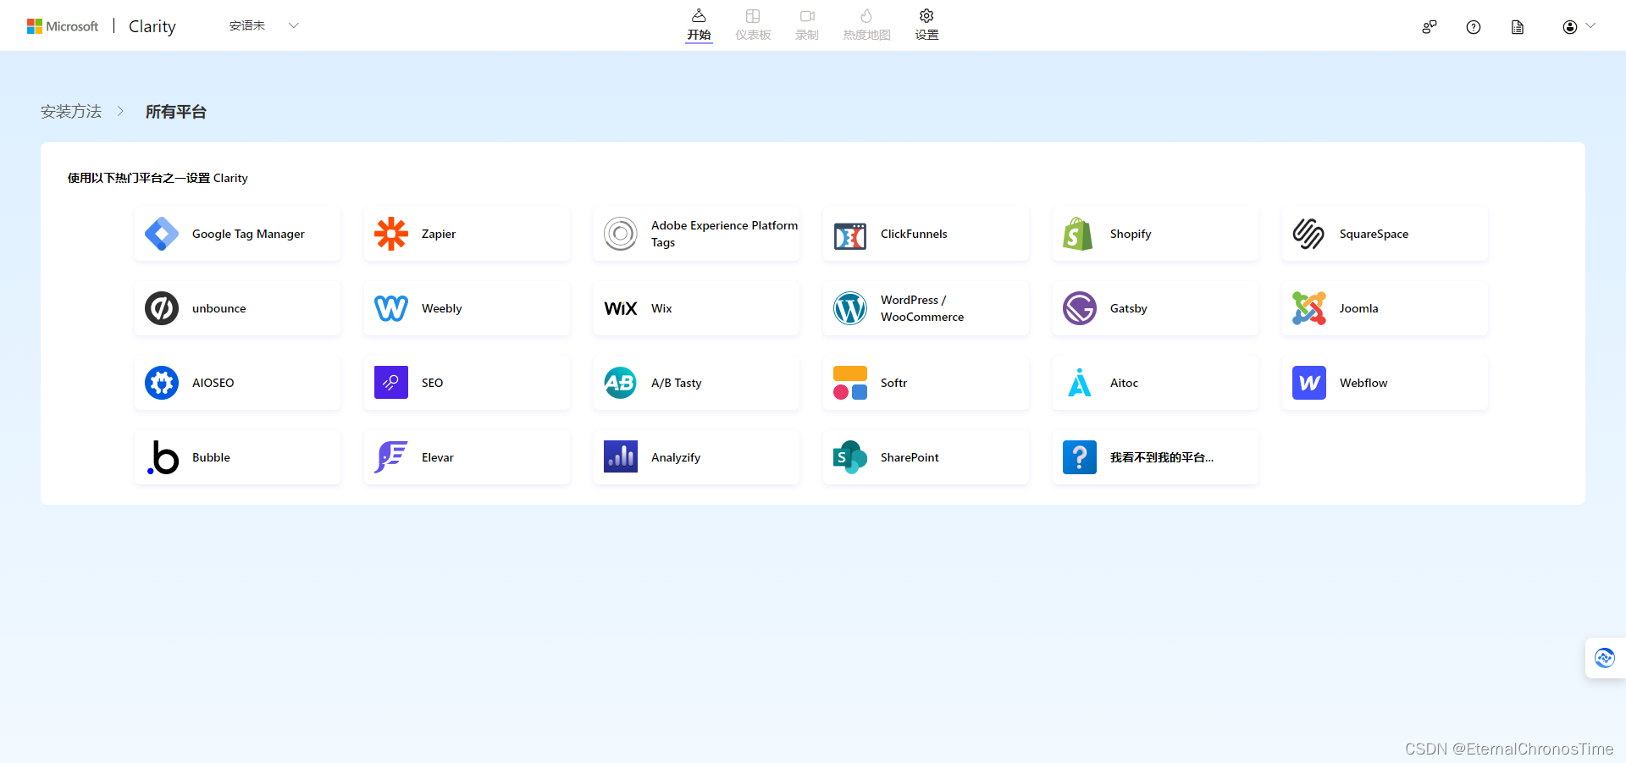Click the blue question mark icon

(x=1080, y=457)
